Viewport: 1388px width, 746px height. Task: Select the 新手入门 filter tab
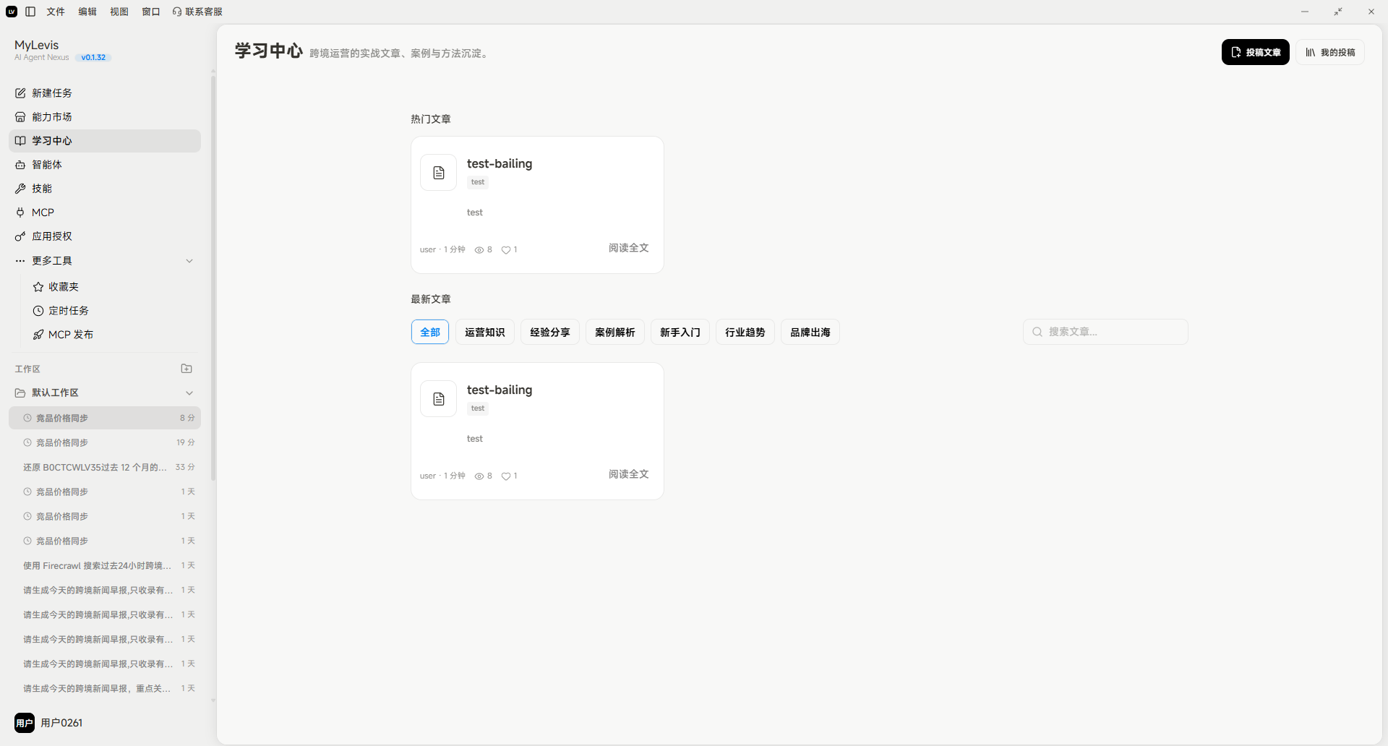tap(680, 333)
